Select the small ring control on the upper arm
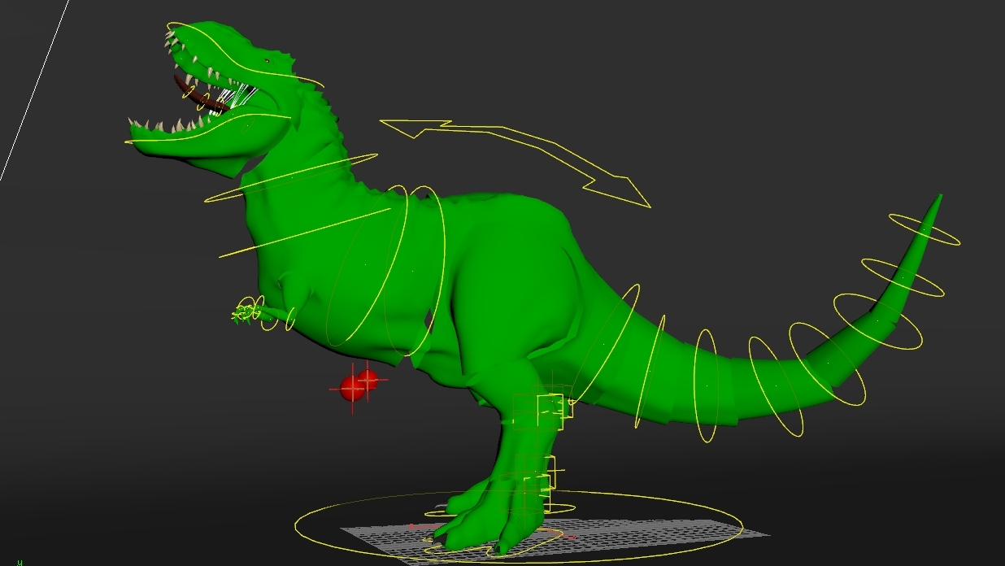This screenshot has height=566, width=1005. 290,318
